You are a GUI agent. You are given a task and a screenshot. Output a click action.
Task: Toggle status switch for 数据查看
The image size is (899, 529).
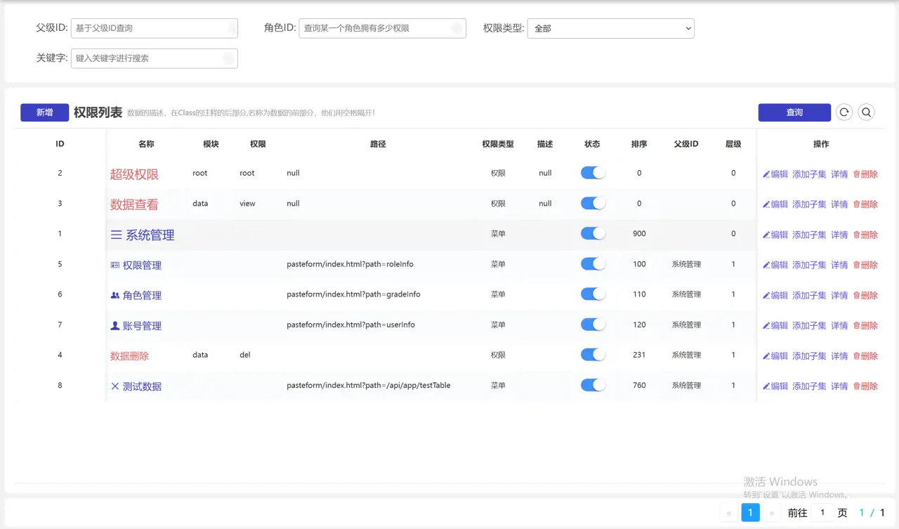click(593, 203)
